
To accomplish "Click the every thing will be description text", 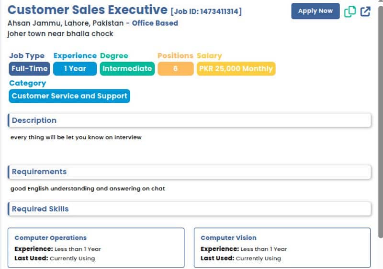I will coord(76,137).
